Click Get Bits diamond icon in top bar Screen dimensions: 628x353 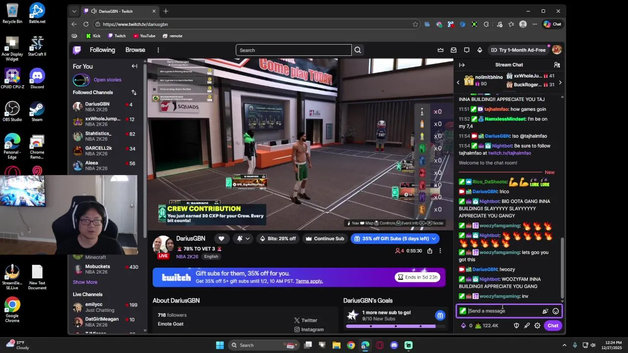coord(480,50)
